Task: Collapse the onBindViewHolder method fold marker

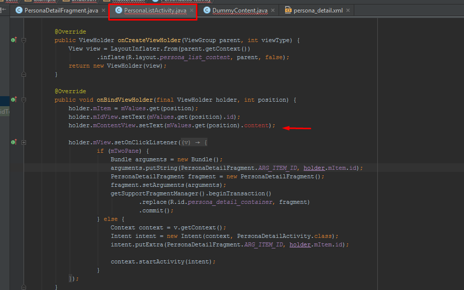Action: click(x=24, y=100)
